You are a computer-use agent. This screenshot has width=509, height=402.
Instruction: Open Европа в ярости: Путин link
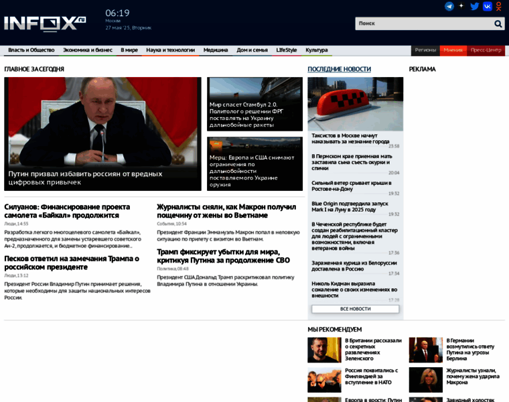tap(373, 400)
